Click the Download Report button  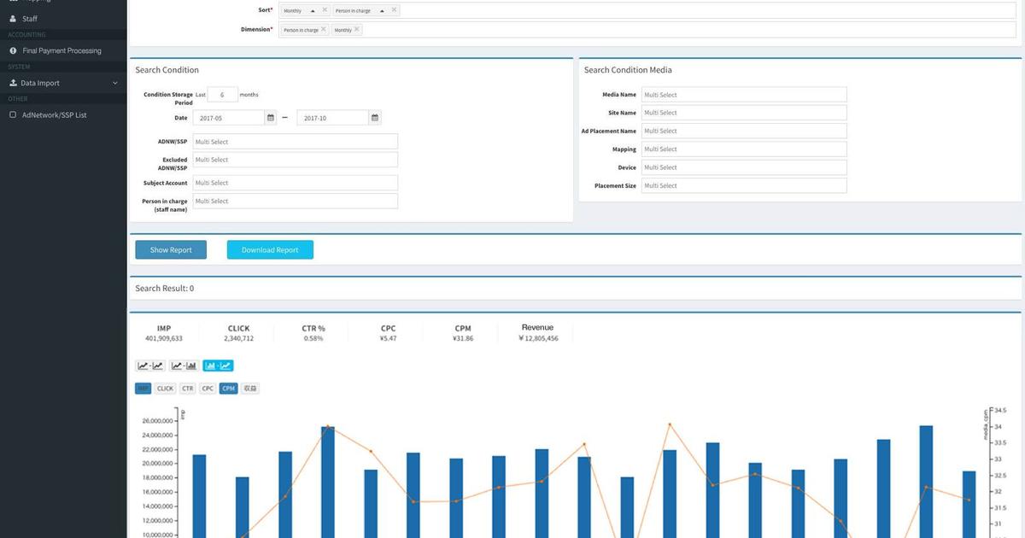270,250
